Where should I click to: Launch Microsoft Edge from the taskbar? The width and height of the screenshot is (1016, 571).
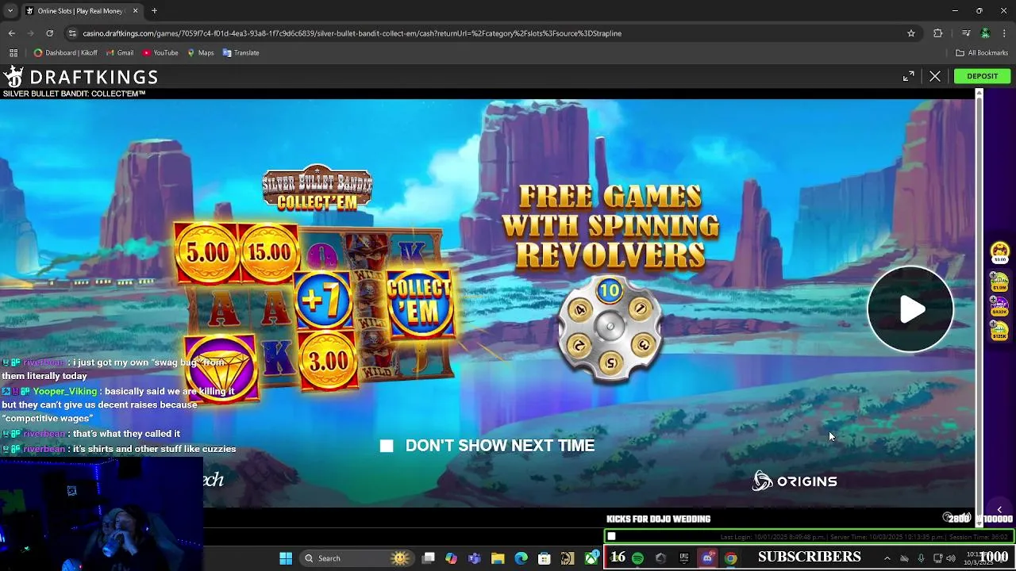pyautogui.click(x=521, y=558)
